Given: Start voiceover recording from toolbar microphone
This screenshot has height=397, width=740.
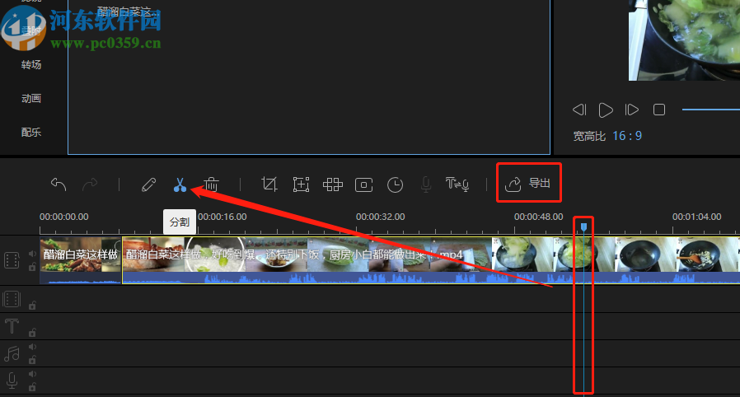Looking at the screenshot, I should pos(426,184).
